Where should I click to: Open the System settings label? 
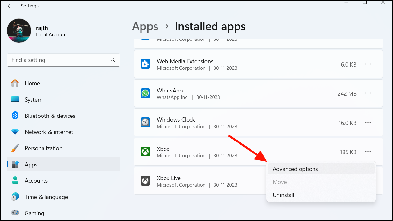point(33,100)
